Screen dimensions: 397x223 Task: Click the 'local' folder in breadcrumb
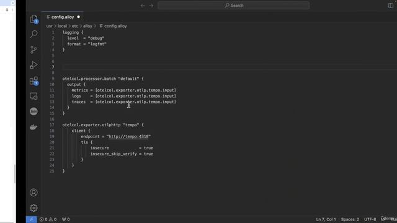(x=62, y=26)
